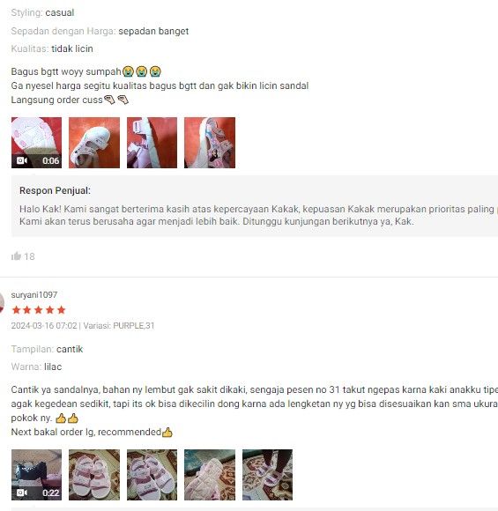This screenshot has height=511, width=498.
Task: Click the like count number 18
Action: 29,256
